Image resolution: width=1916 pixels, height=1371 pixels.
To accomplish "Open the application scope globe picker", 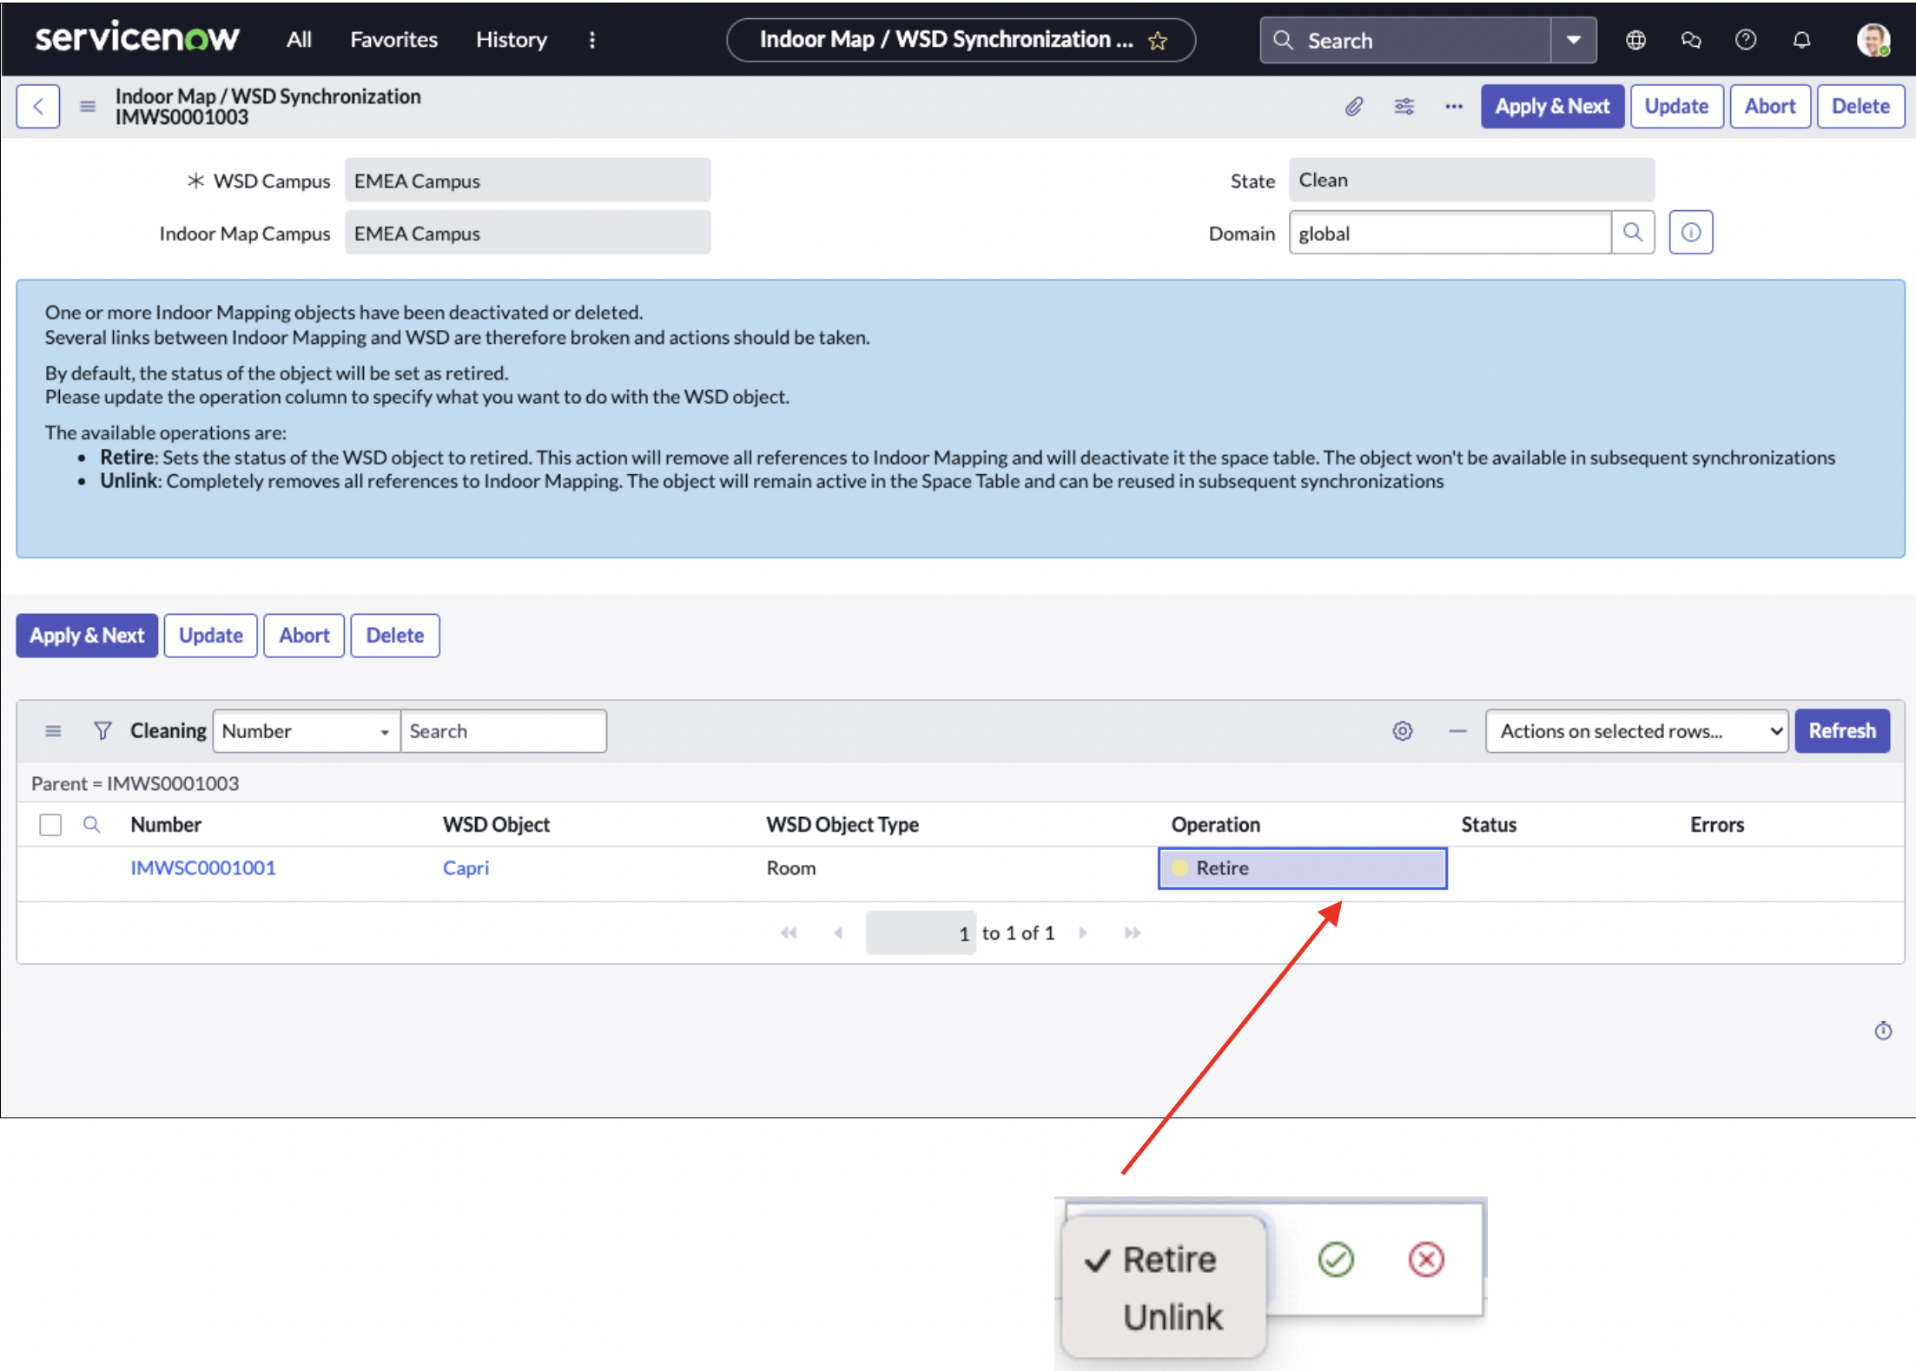I will 1635,40.
